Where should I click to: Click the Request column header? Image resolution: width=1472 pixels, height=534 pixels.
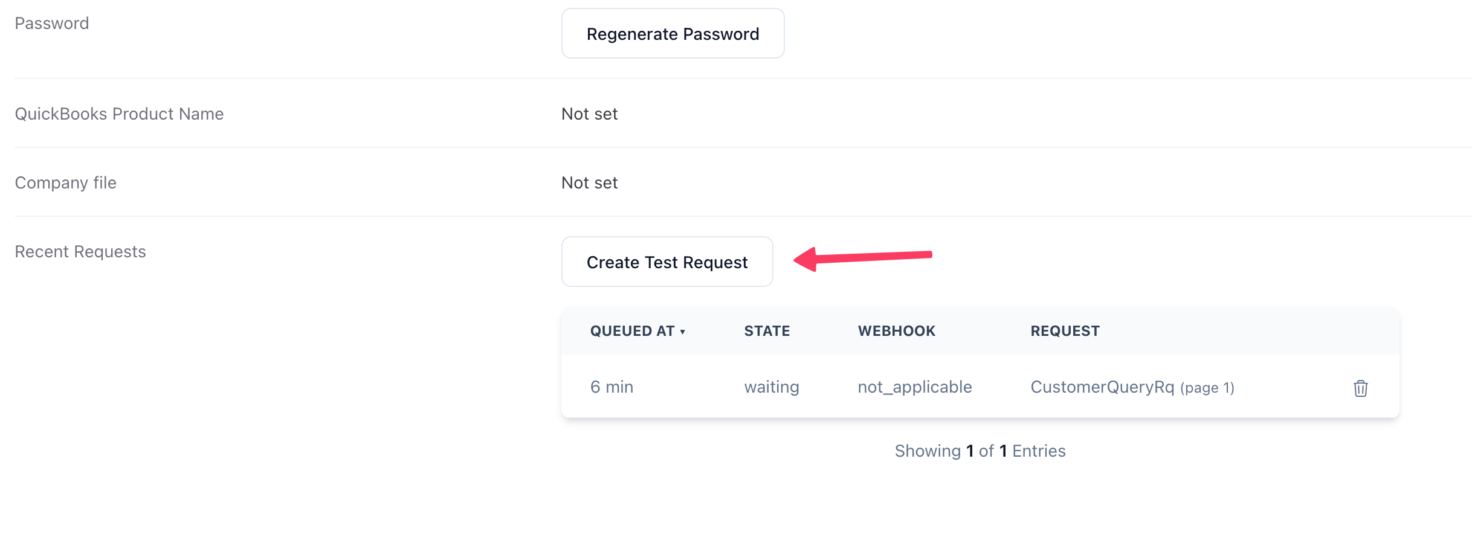[1065, 331]
